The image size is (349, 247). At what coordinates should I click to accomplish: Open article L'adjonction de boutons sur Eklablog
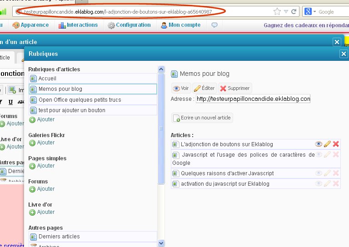227,144
